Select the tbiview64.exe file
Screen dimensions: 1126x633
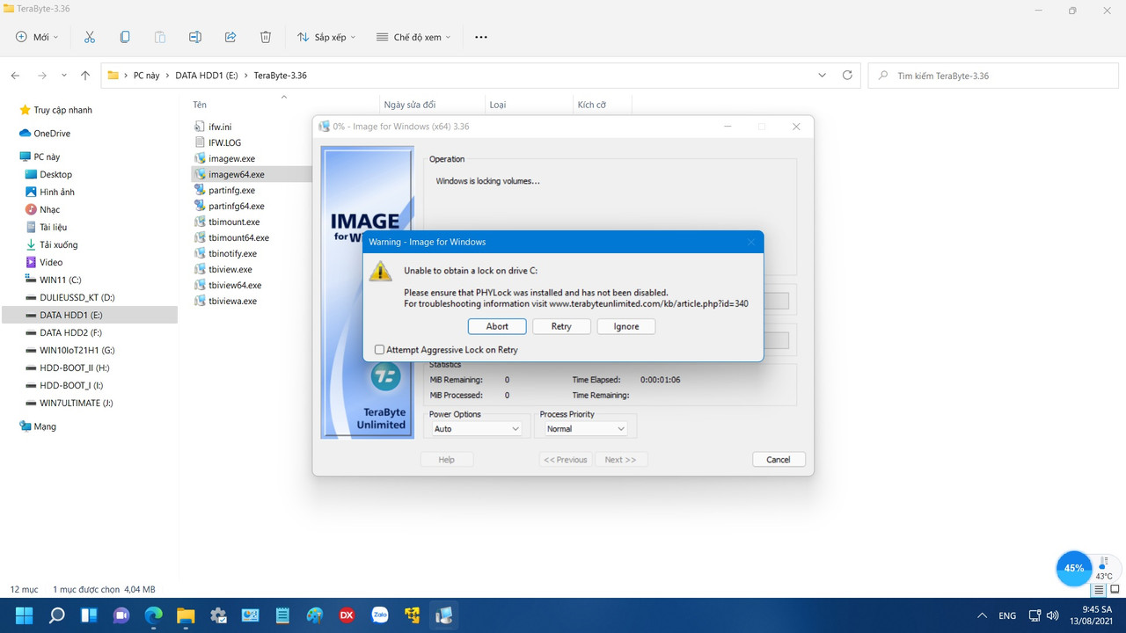pos(235,285)
